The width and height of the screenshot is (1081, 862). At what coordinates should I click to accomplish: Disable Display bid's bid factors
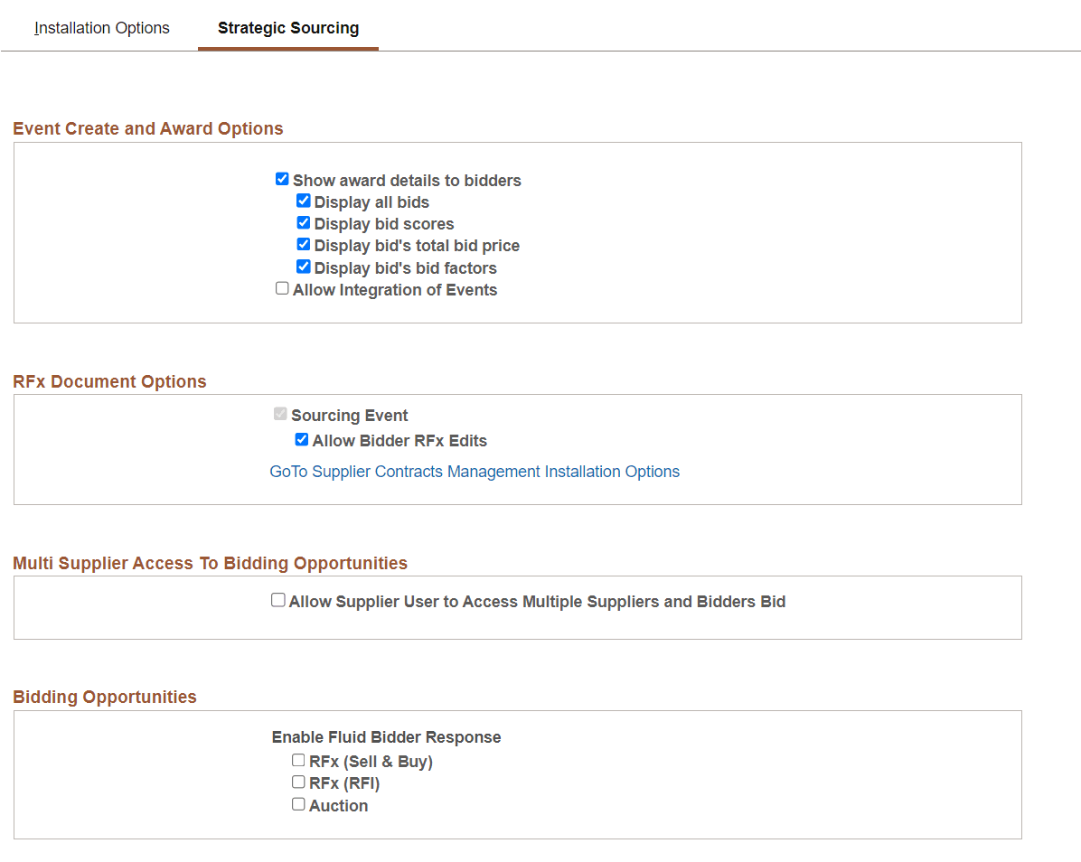(303, 267)
